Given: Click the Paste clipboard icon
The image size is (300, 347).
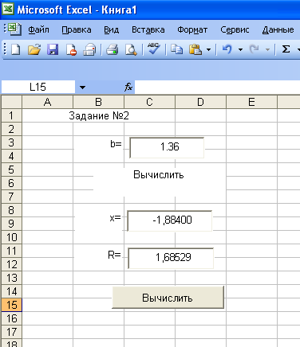Looking at the screenshot, I should pyautogui.click(x=195, y=49).
